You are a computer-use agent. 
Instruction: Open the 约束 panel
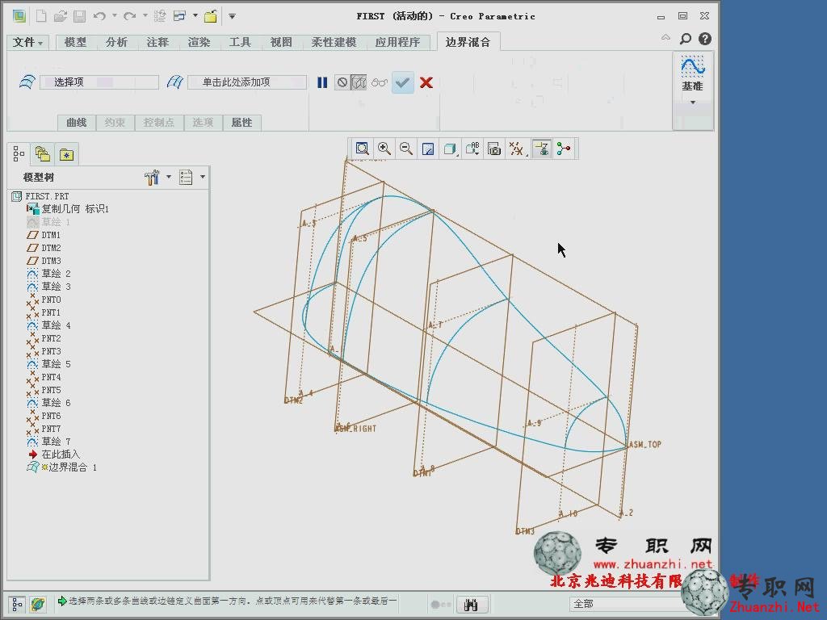coord(115,123)
